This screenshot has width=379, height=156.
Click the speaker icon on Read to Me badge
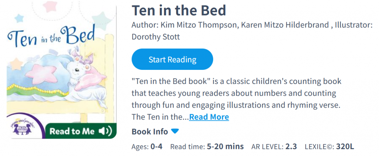[x=105, y=131]
